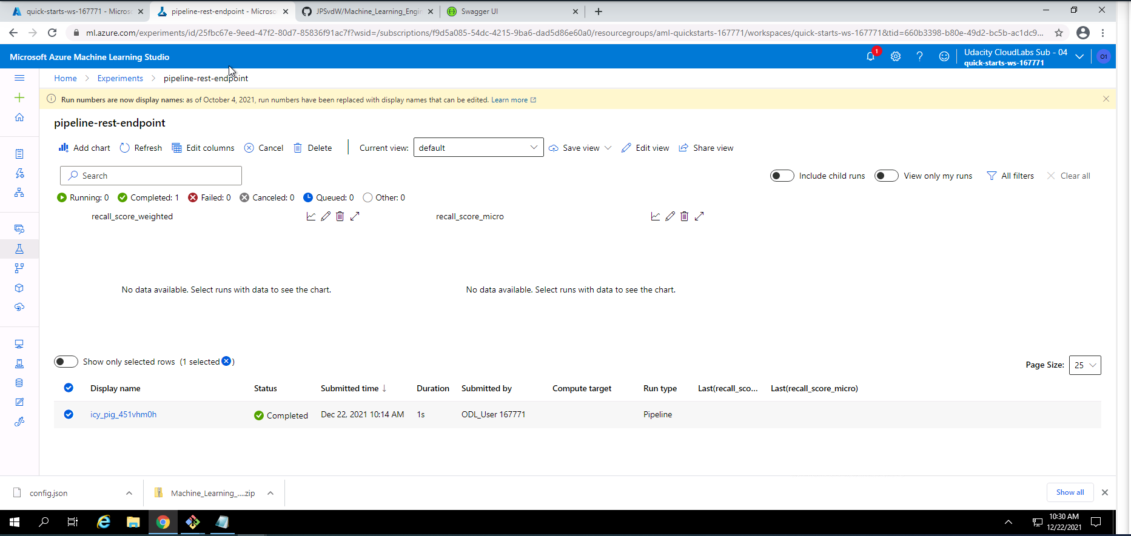Click Add chart button
Image resolution: width=1131 pixels, height=536 pixels.
coord(84,148)
